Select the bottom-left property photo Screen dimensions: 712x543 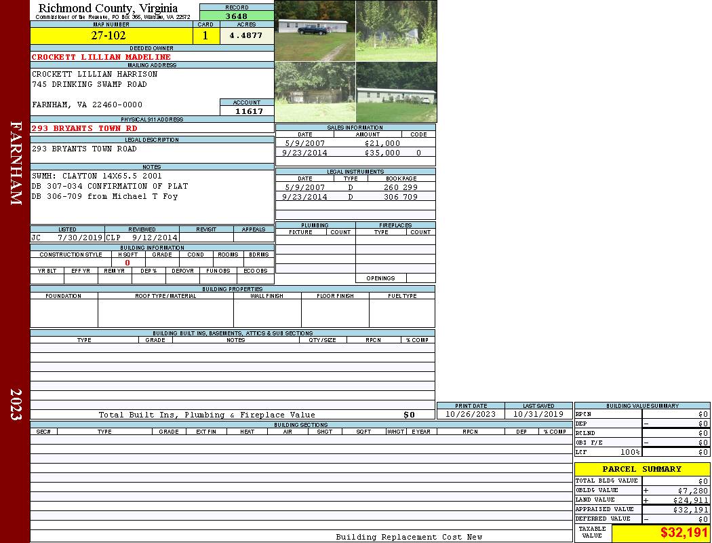tap(315, 92)
